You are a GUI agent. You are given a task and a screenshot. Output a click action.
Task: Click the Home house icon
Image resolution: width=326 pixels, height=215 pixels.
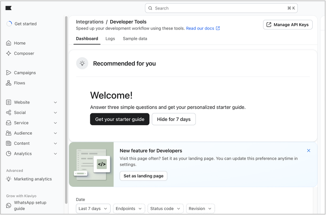(x=9, y=43)
